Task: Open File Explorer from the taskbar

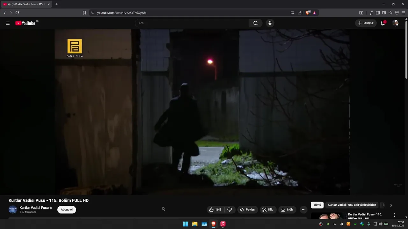Action: point(195,224)
